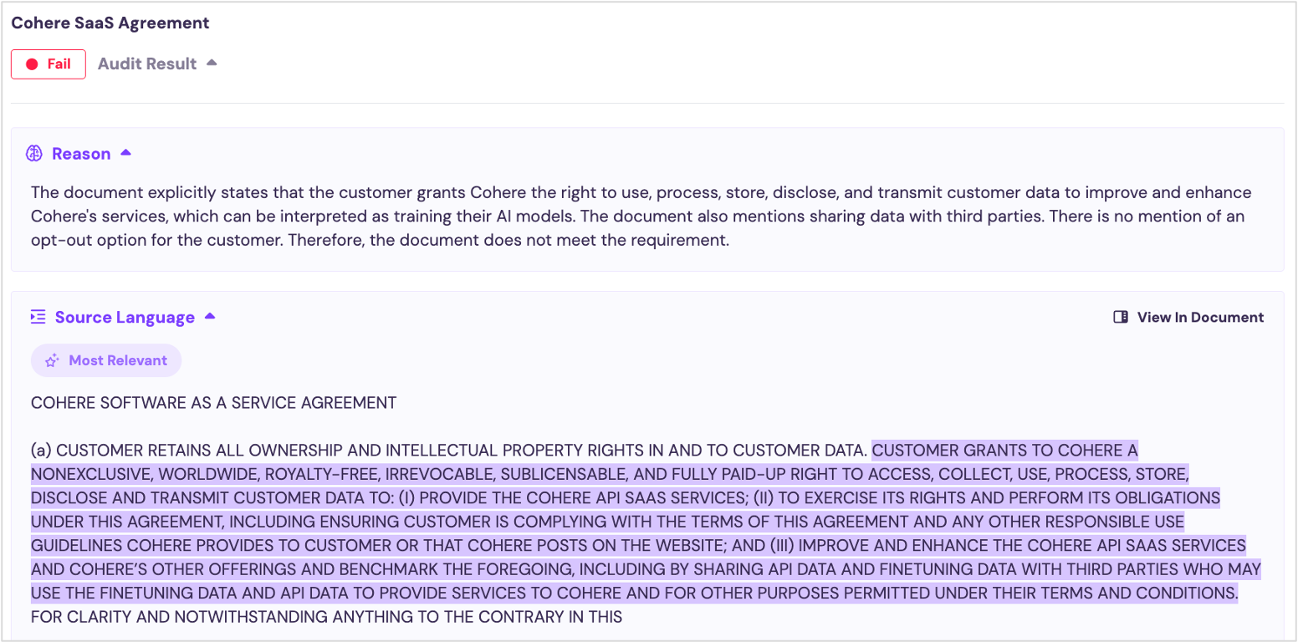The image size is (1298, 642).
Task: Select the Most Relevant tag
Action: pyautogui.click(x=106, y=360)
